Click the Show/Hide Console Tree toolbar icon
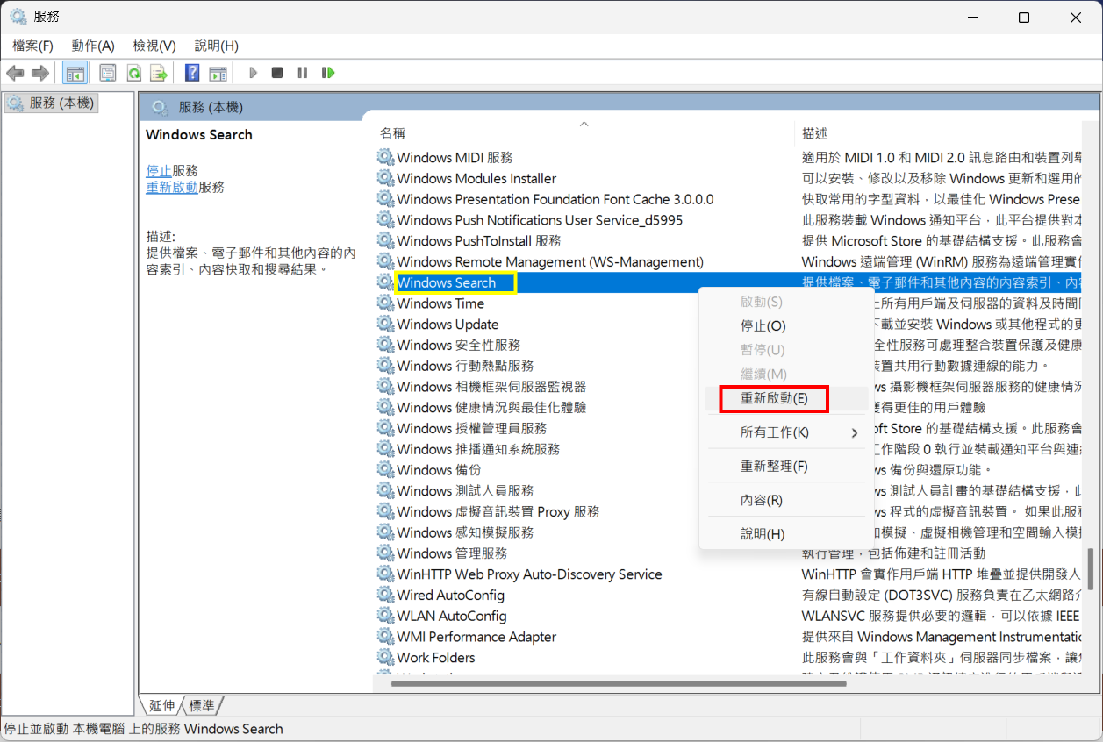 pyautogui.click(x=75, y=73)
